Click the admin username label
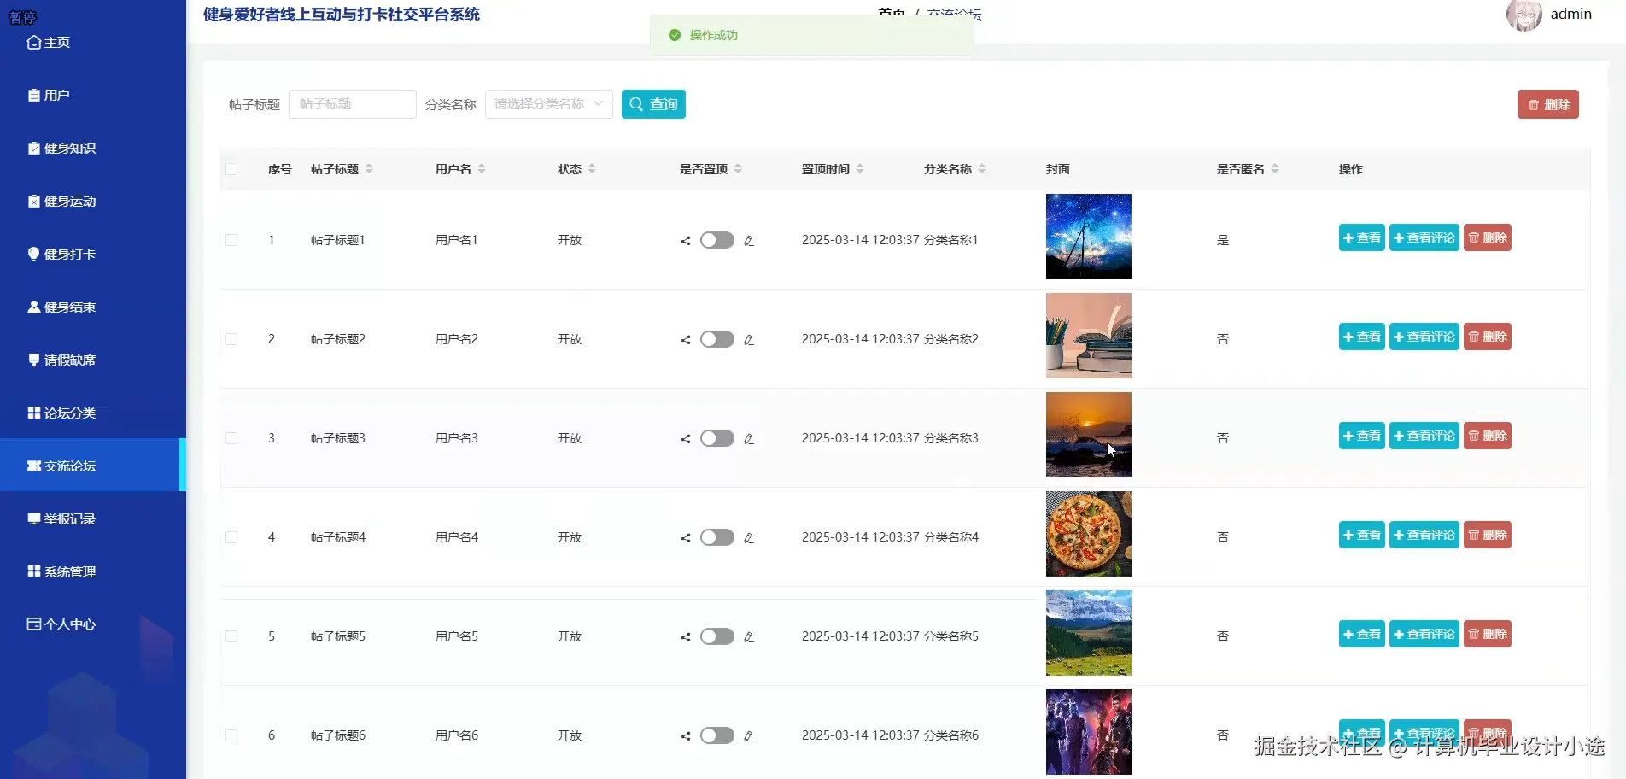The height and width of the screenshot is (779, 1626). (1571, 14)
